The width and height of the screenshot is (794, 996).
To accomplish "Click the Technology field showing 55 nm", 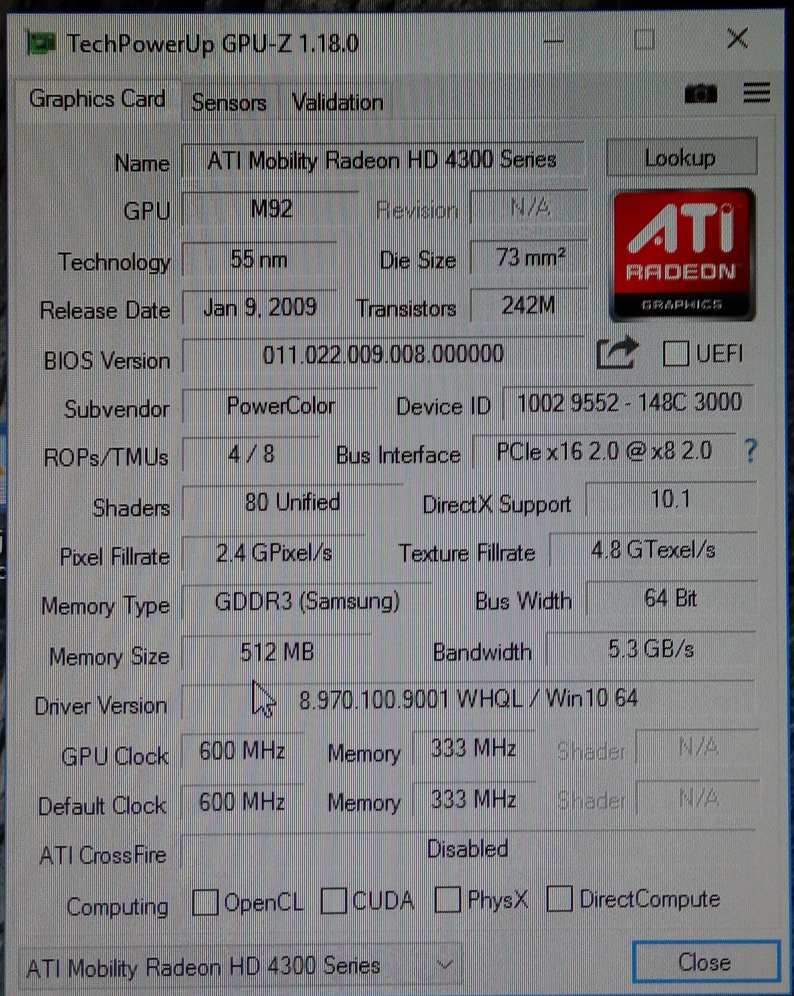I will point(259,259).
